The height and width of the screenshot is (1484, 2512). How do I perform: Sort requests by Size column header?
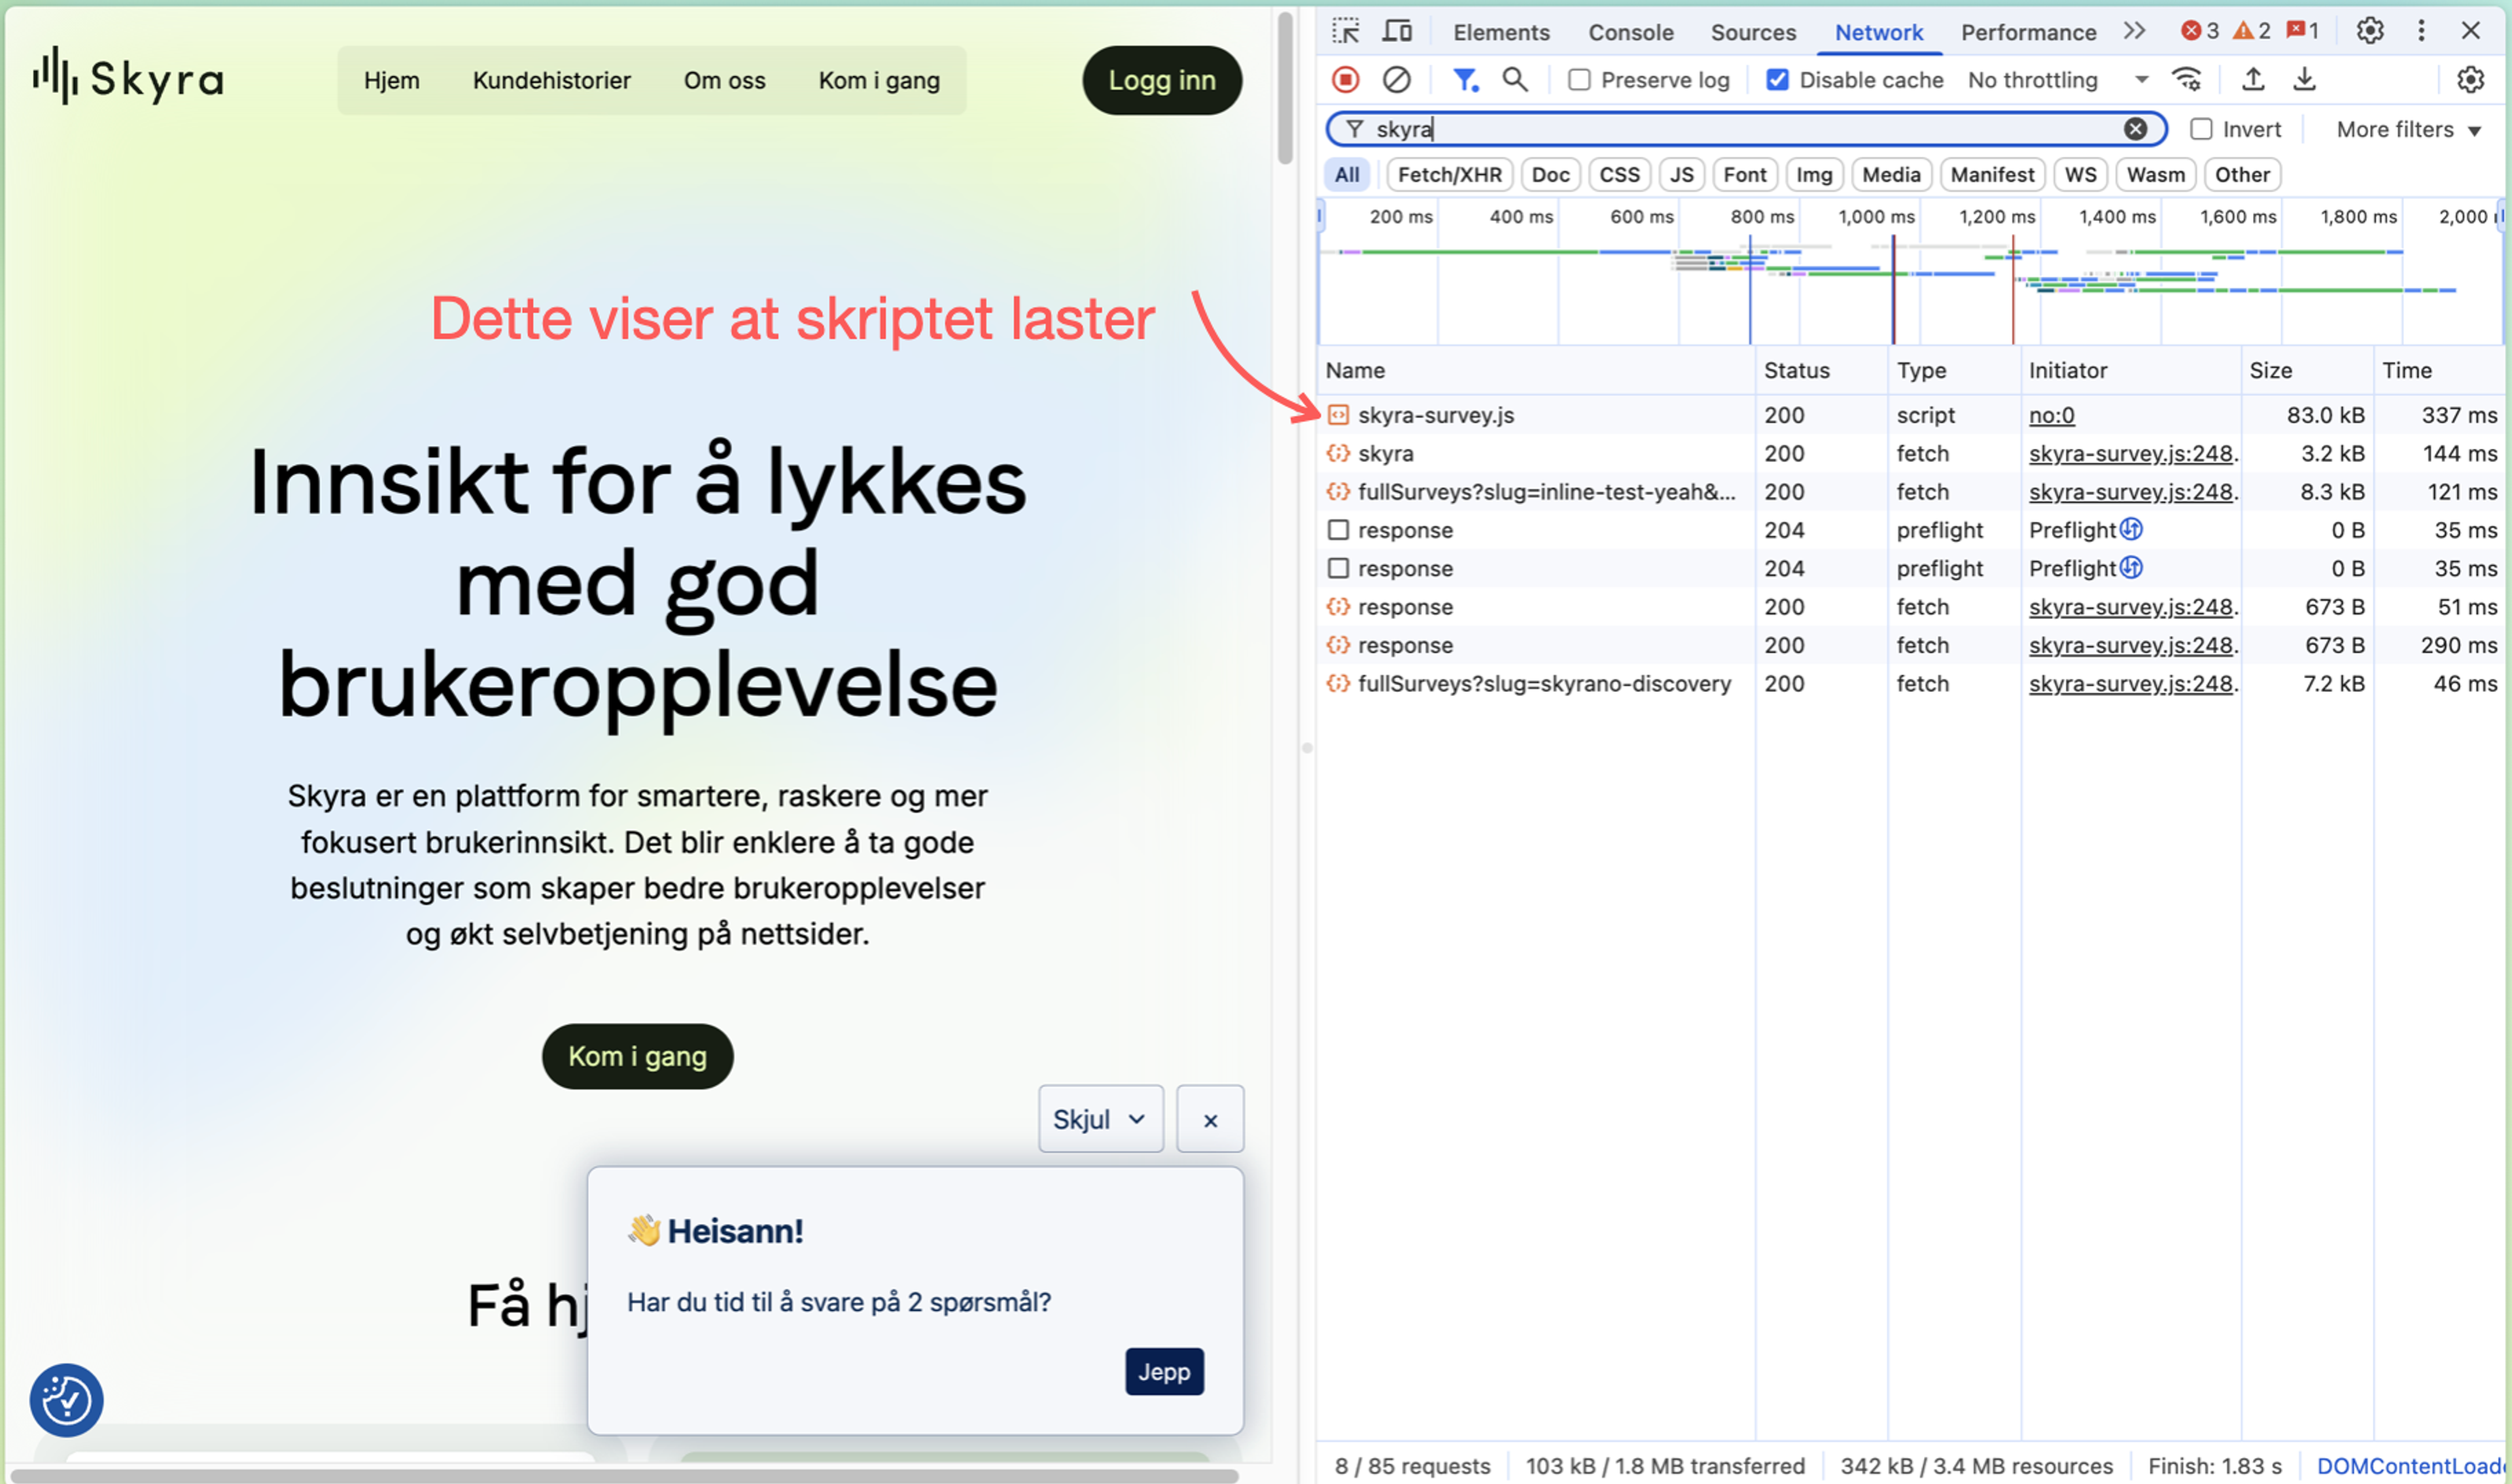(2306, 370)
